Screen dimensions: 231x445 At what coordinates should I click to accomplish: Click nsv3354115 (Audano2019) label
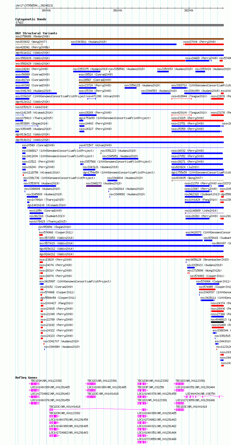[142, 85]
